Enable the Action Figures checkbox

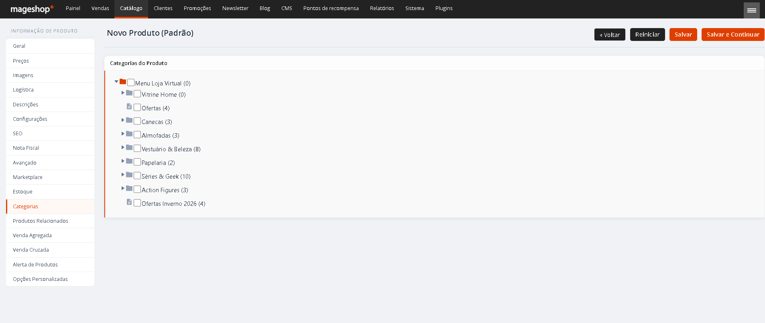coord(137,189)
